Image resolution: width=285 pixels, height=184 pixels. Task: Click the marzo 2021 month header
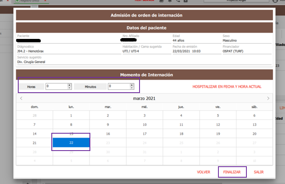pos(145,99)
